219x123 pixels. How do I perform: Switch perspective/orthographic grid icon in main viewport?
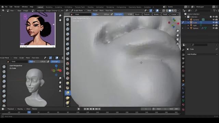click(x=178, y=44)
